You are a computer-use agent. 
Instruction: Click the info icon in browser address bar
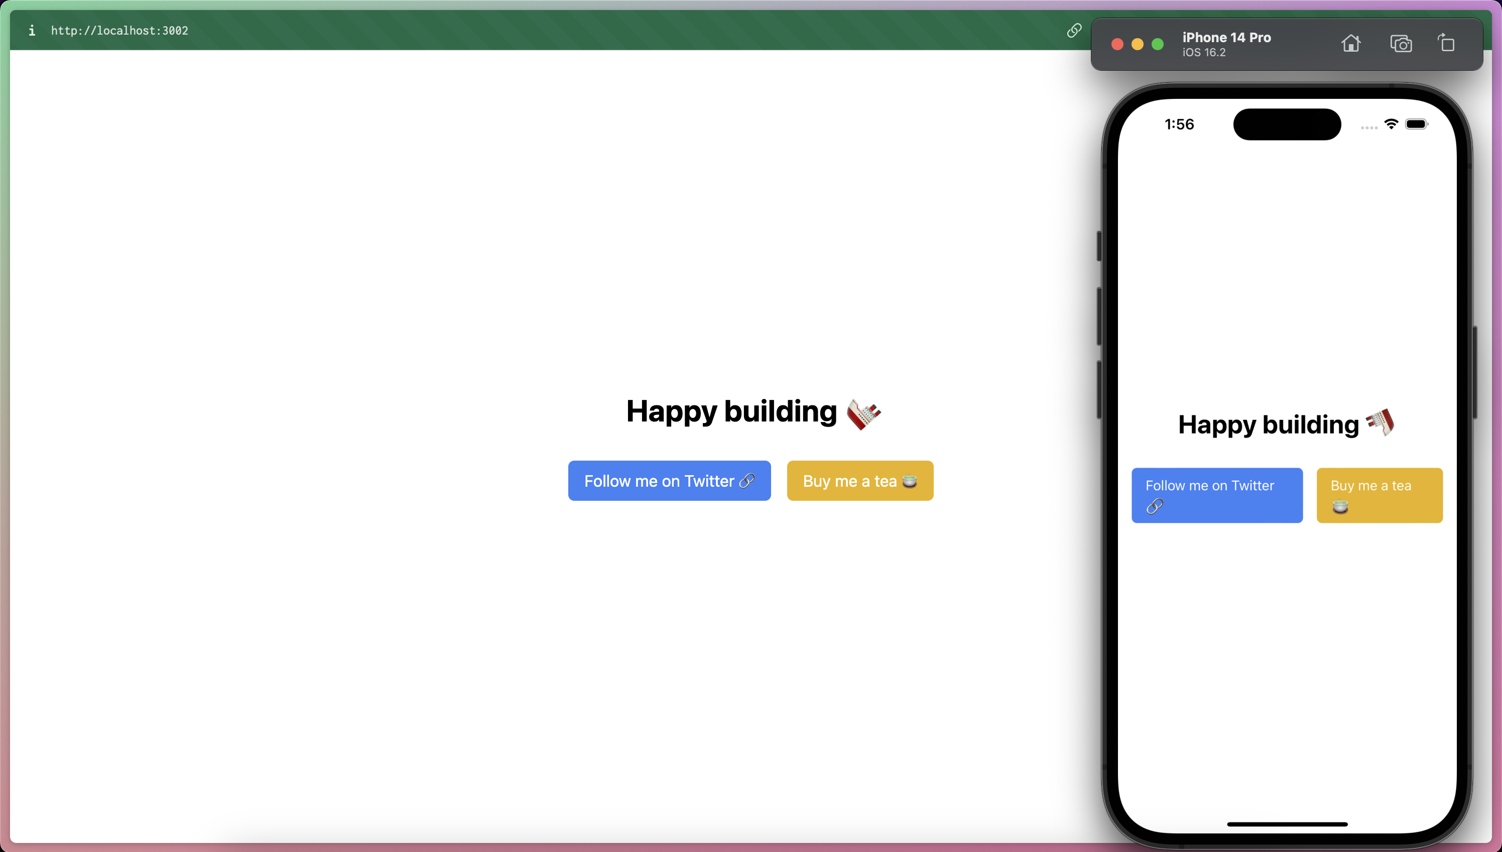pyautogui.click(x=30, y=31)
